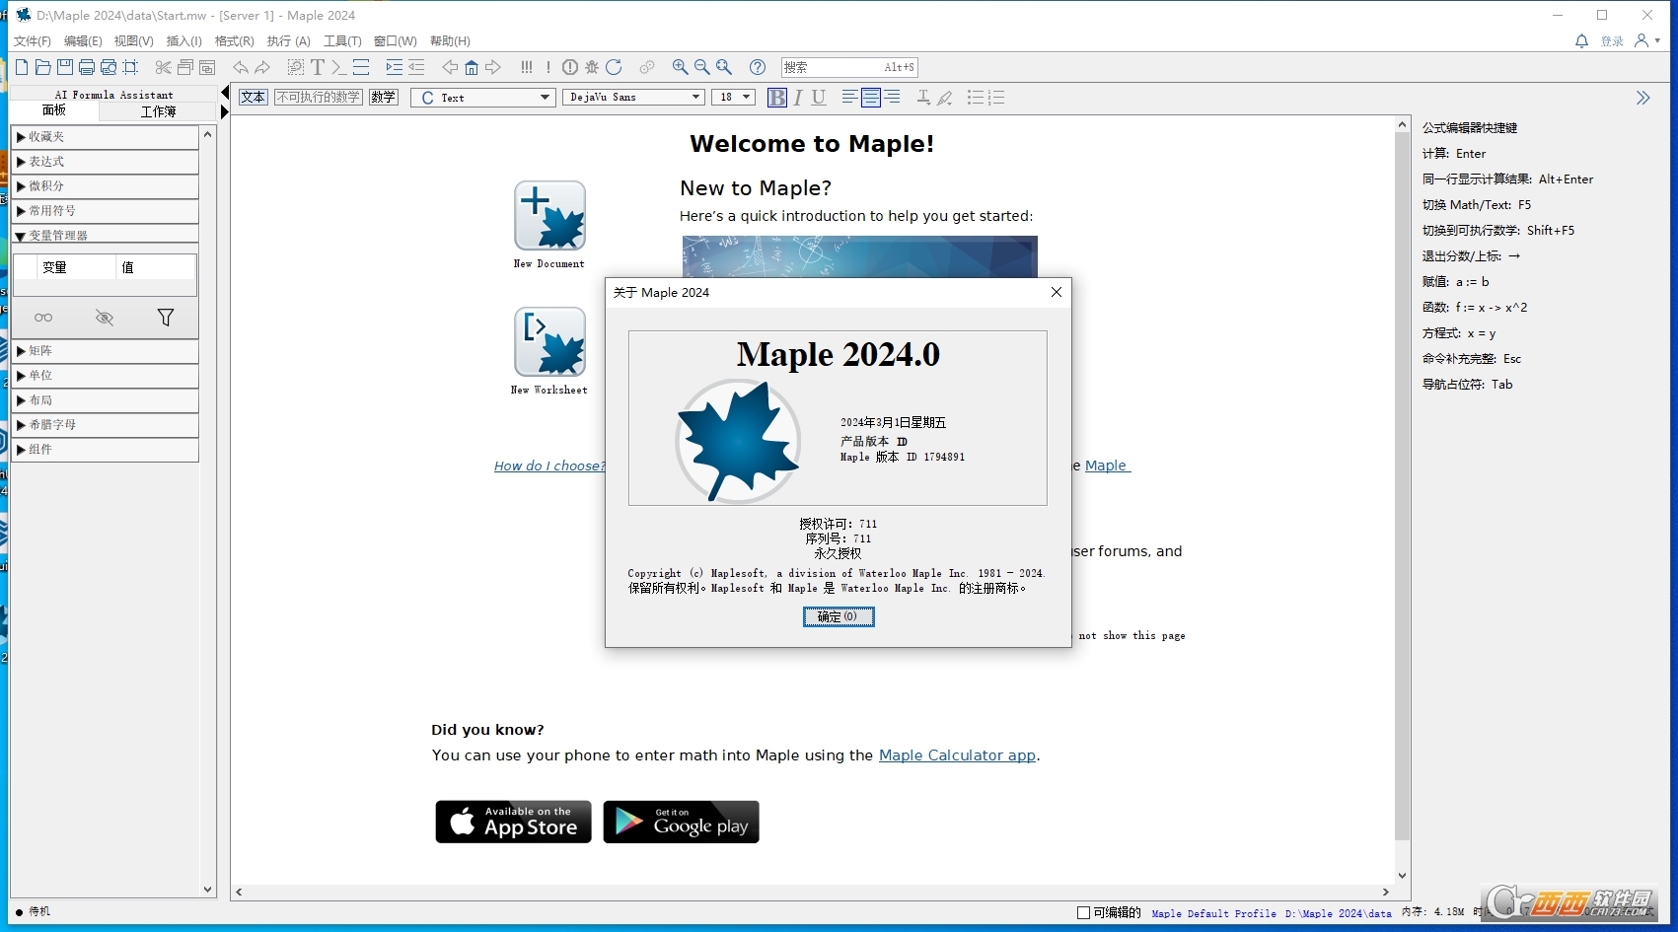
Task: Click the New Document maple leaf icon
Action: pos(549,216)
